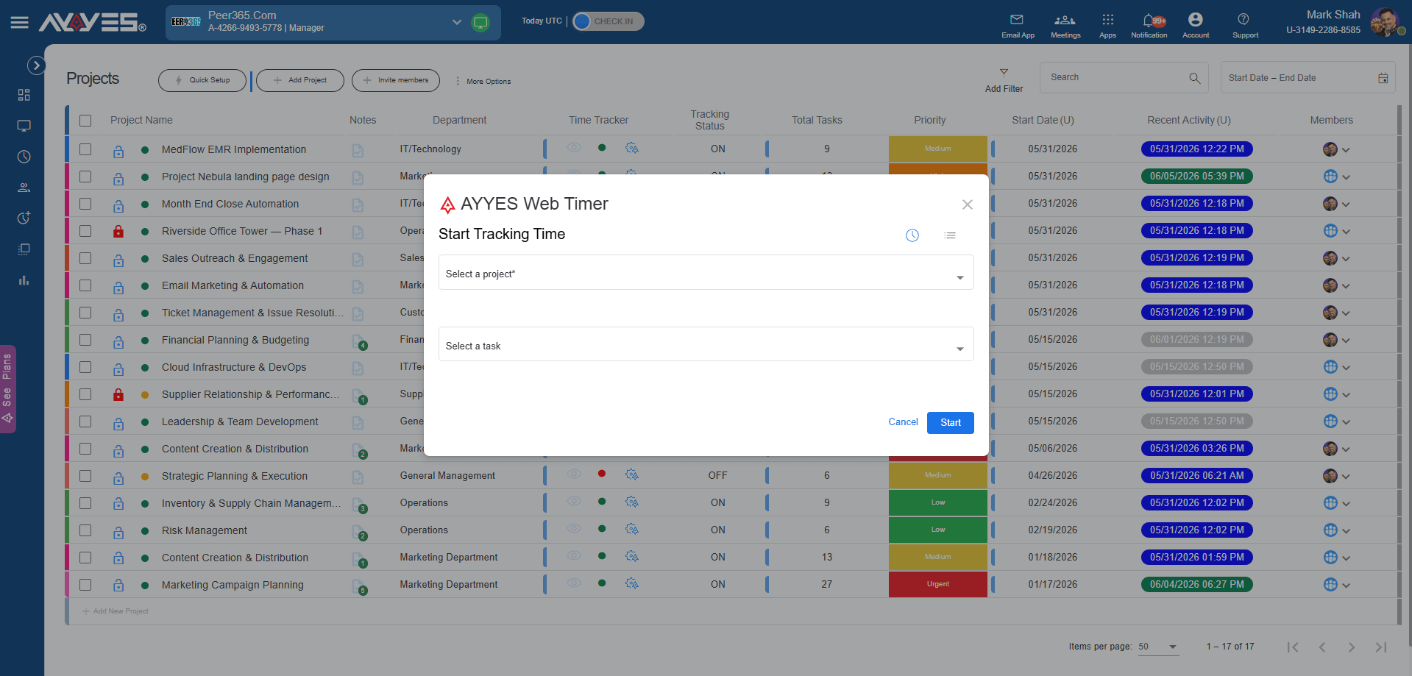1412x676 pixels.
Task: Check the MedFlow EMR Implementation checkbox
Action: coord(85,149)
